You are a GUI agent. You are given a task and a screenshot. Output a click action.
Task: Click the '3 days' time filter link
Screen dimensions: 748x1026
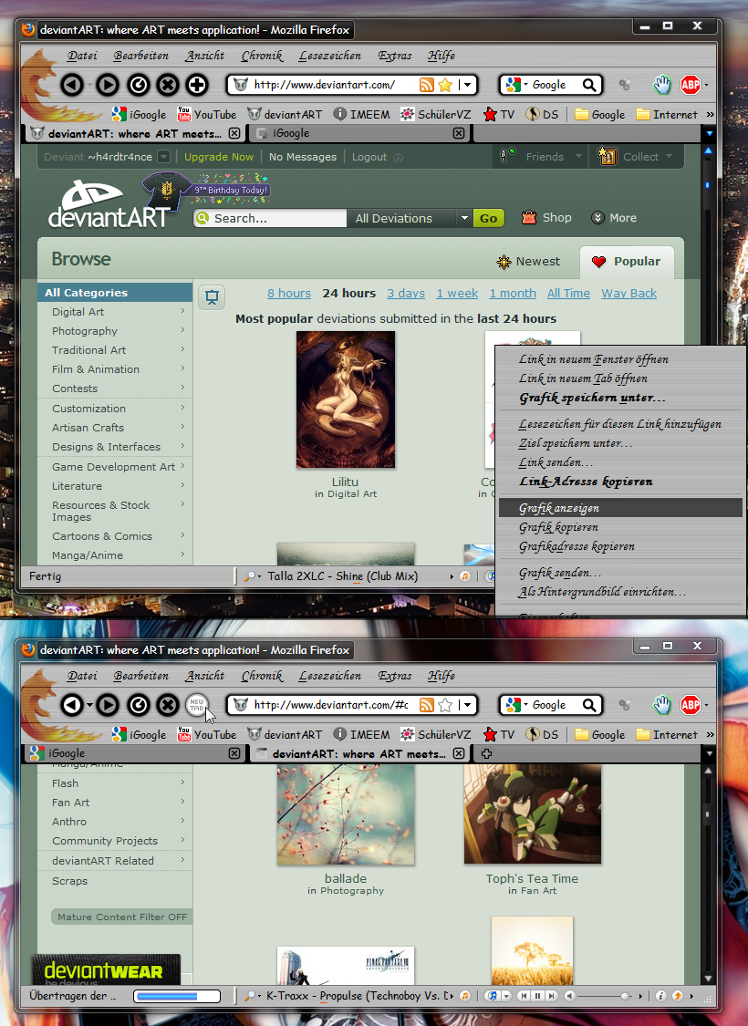coord(406,294)
